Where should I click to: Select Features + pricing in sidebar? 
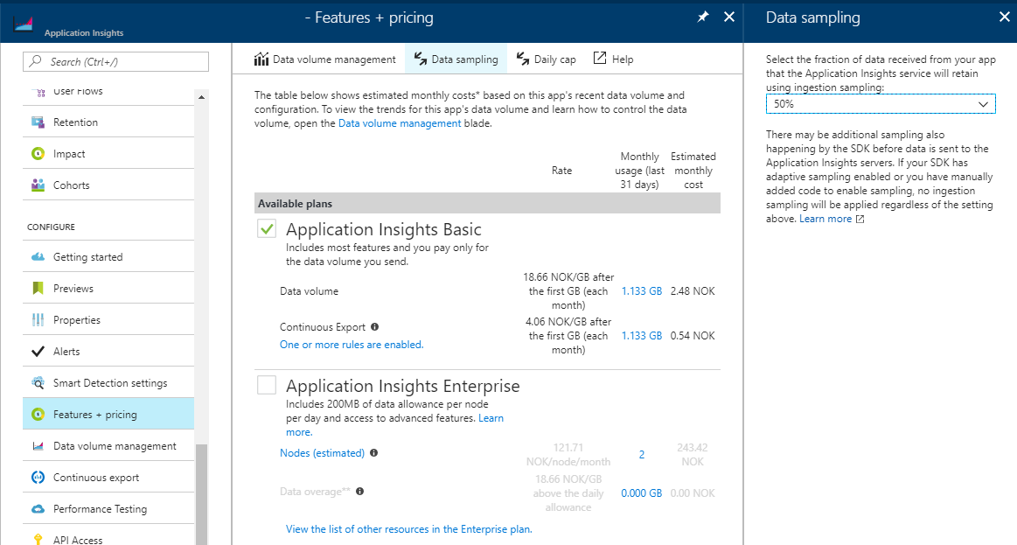click(108, 414)
